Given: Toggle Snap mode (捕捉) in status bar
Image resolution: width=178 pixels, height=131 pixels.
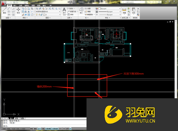Looking at the screenshot, I should click(x=32, y=129).
